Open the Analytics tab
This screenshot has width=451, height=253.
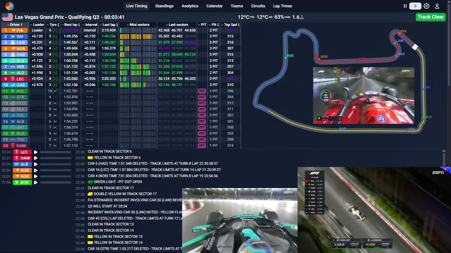coord(190,6)
